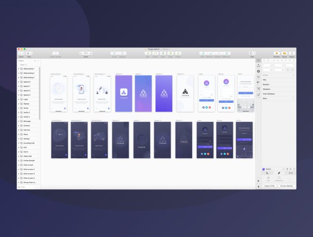Open the Insert dropdown in toolbar

21,53
